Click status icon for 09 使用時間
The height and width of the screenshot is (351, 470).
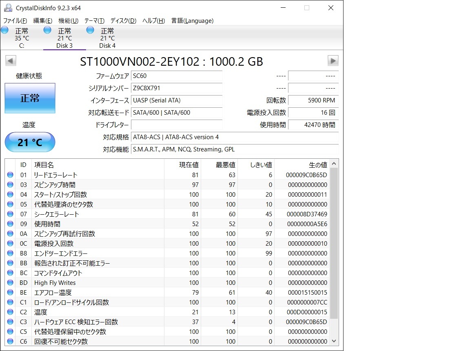click(10, 224)
